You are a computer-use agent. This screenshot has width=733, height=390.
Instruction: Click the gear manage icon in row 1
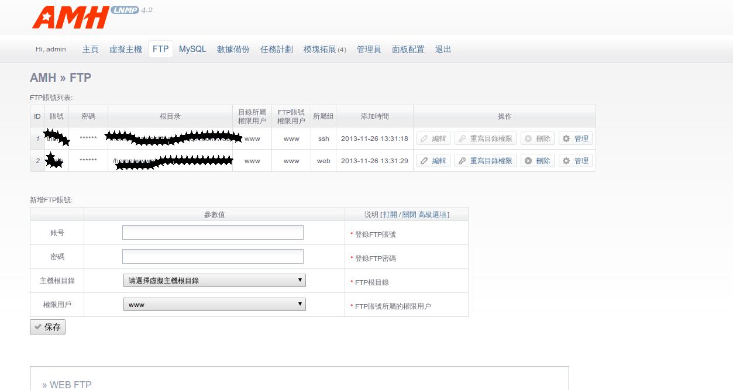(x=566, y=139)
